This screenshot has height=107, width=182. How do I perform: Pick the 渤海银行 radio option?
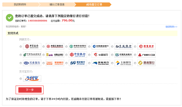(89, 63)
